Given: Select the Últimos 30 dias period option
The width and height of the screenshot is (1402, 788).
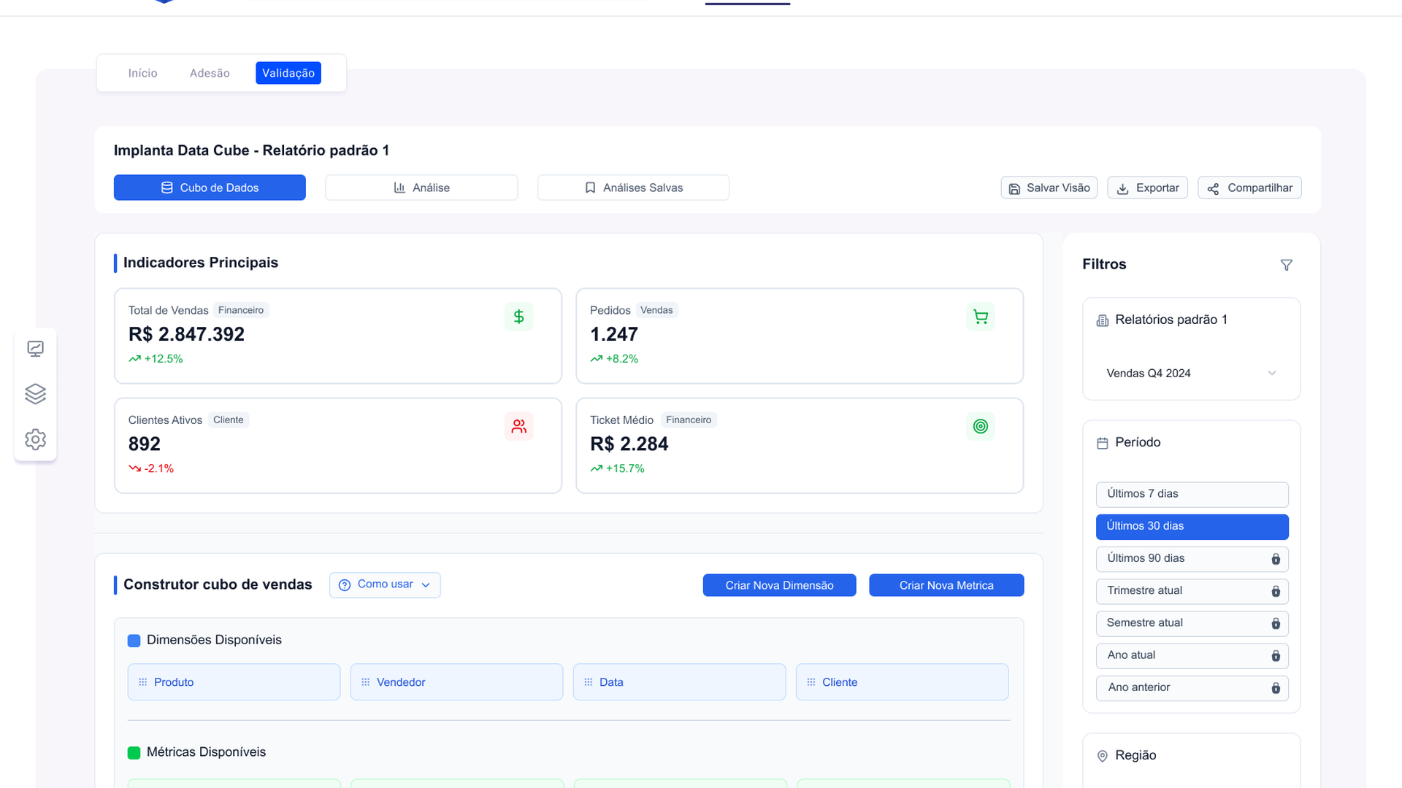Looking at the screenshot, I should (1192, 526).
